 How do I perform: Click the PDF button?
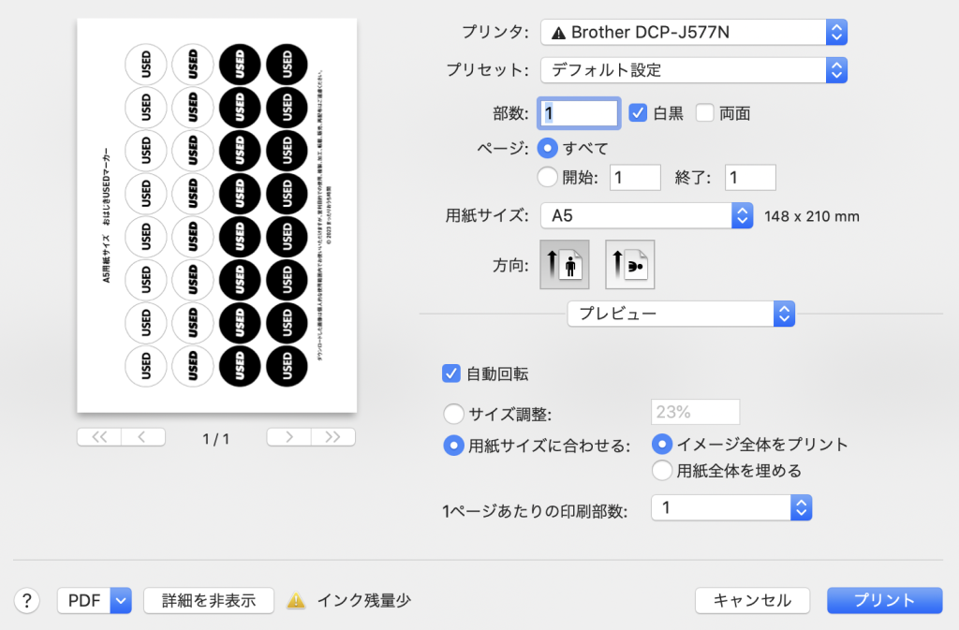click(x=83, y=601)
